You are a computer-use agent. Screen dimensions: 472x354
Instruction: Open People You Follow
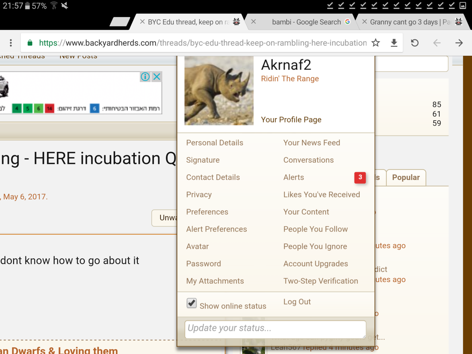coord(316,229)
